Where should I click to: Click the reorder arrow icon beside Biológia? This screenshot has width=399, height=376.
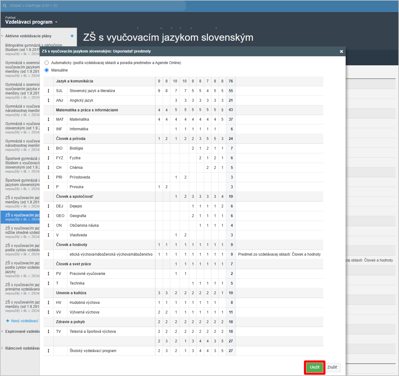[48, 148]
